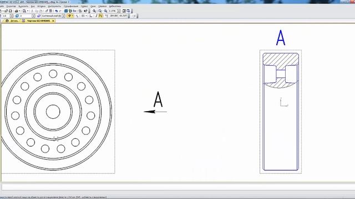
Task: Open the Выделить menu
Action: [23, 6]
